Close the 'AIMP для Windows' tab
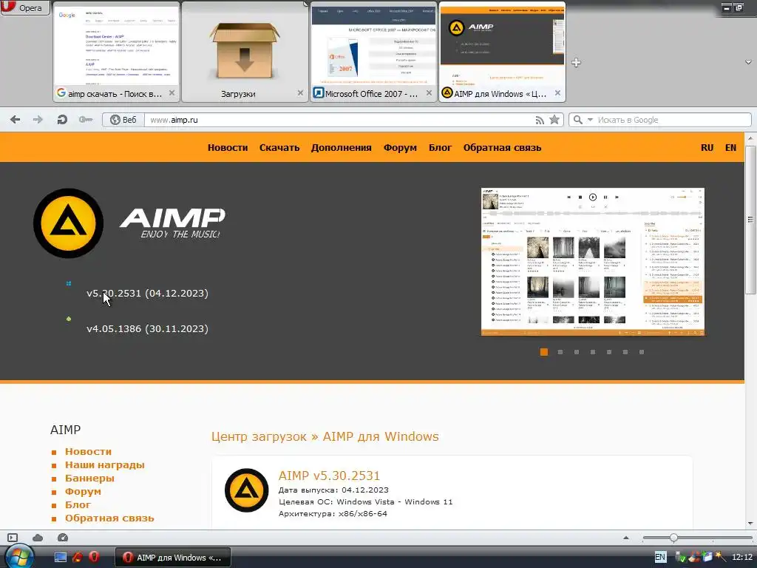The height and width of the screenshot is (568, 757). coord(557,92)
